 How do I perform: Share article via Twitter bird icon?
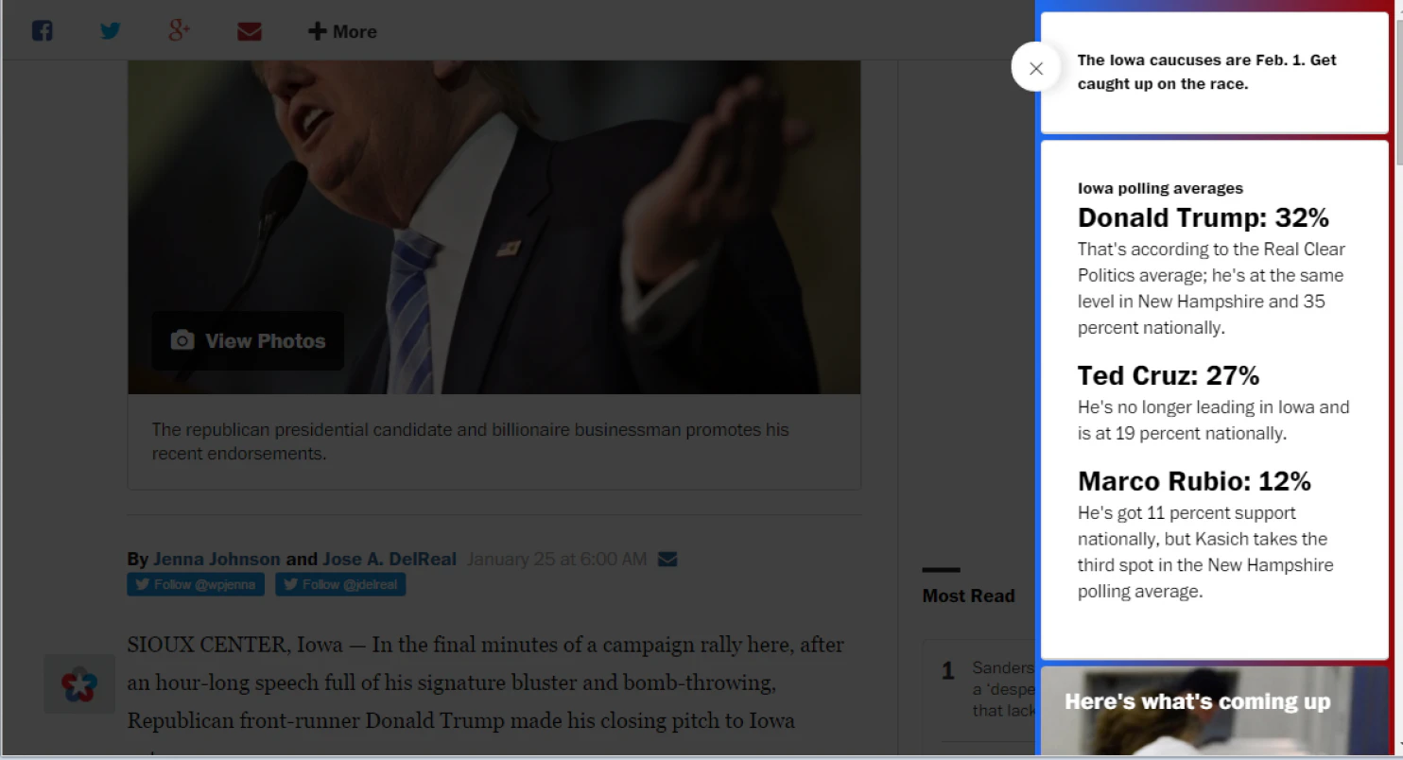111,31
